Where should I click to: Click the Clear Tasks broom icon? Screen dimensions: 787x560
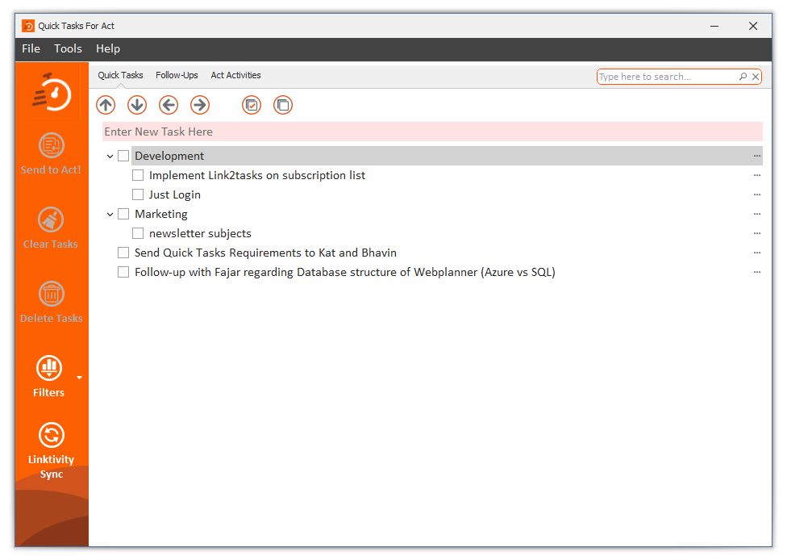tap(51, 219)
